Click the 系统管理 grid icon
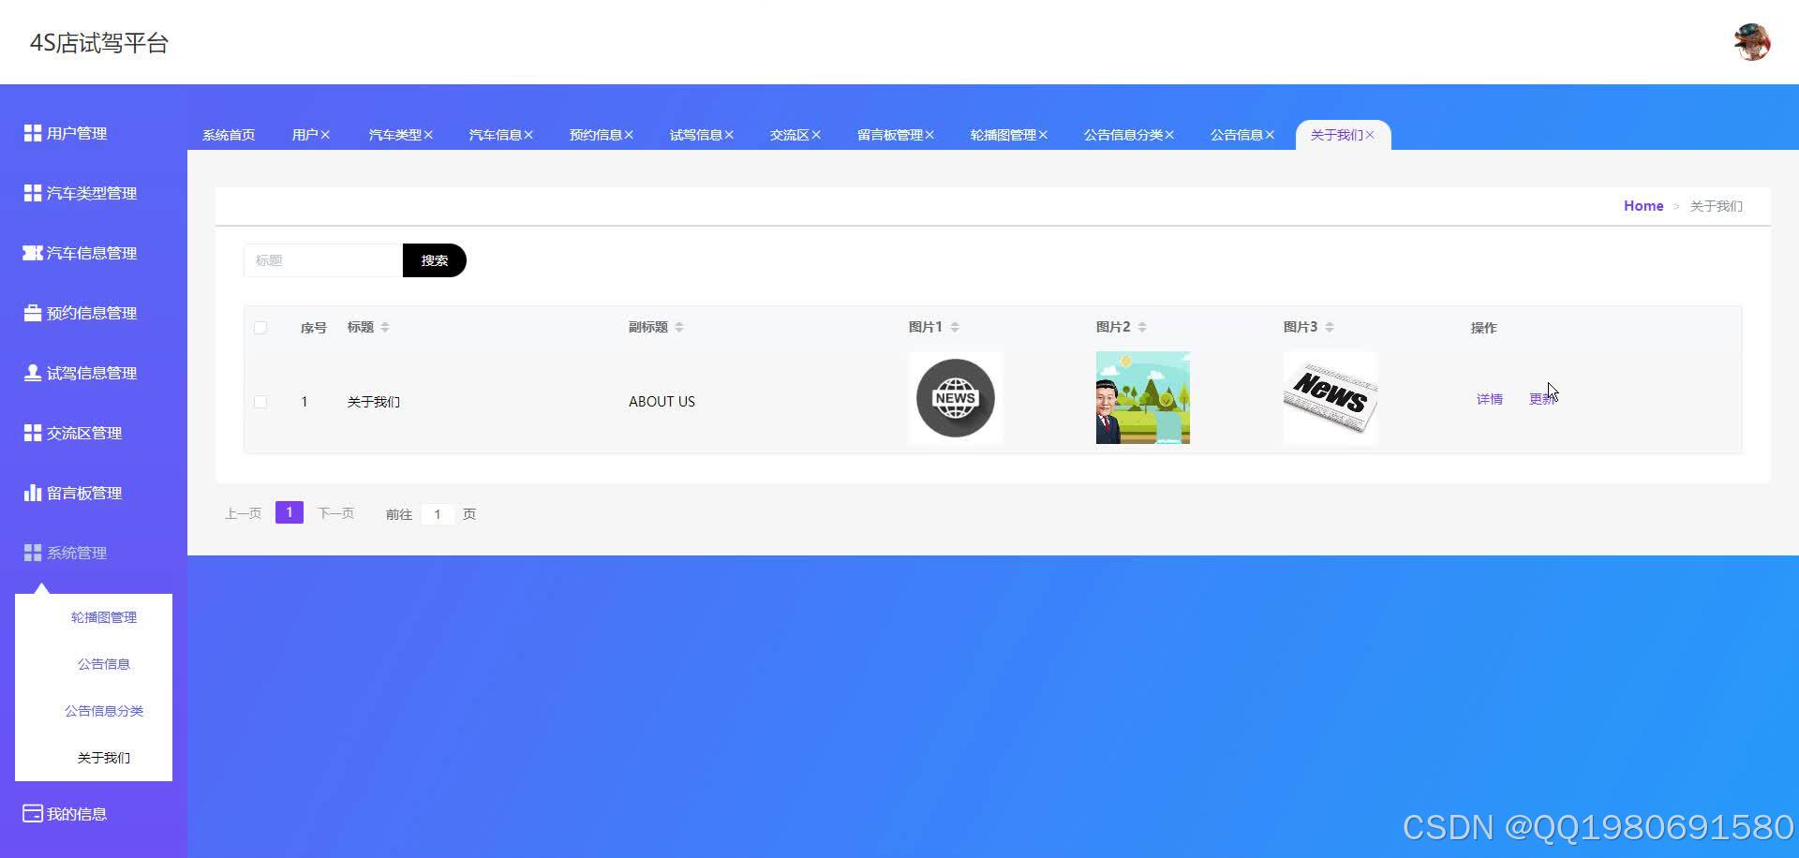The image size is (1799, 858). pyautogui.click(x=33, y=553)
